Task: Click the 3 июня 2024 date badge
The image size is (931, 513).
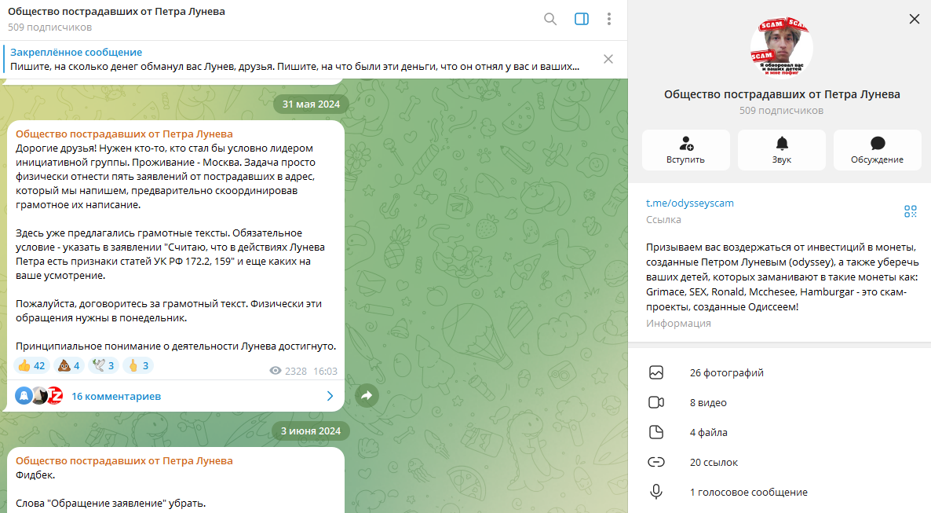Action: 311,431
